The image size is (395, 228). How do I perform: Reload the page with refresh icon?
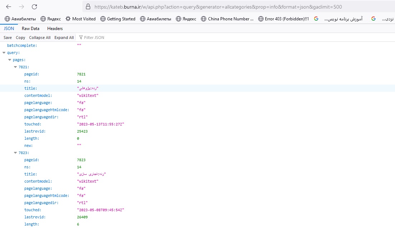(34, 7)
